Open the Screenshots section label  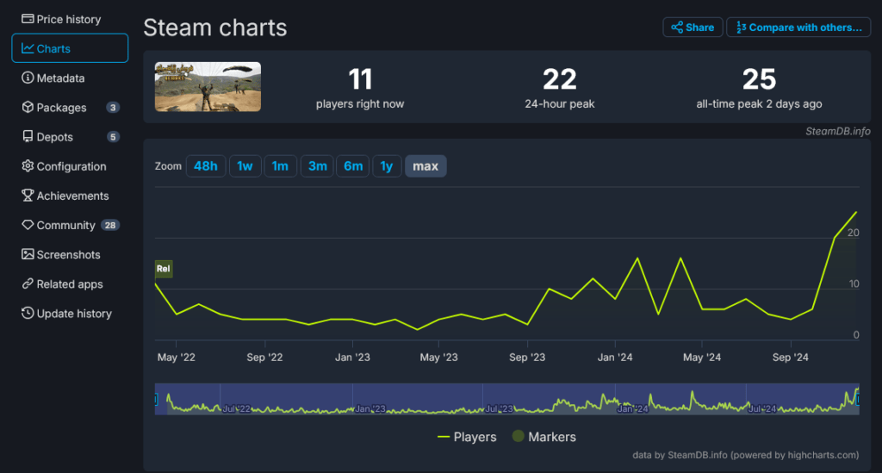pyautogui.click(x=69, y=255)
